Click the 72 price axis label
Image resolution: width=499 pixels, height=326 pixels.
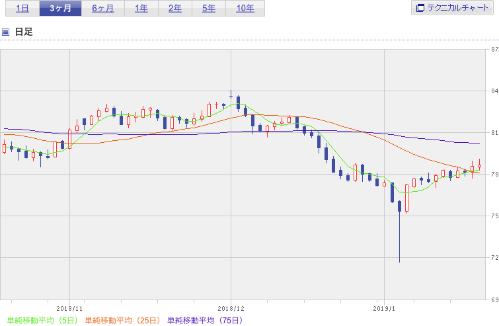coord(494,257)
